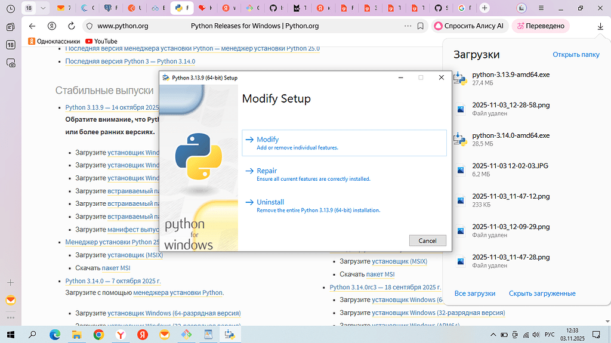Image resolution: width=611 pixels, height=343 pixels.
Task: Open Одноклассники bookmark
Action: [x=54, y=41]
